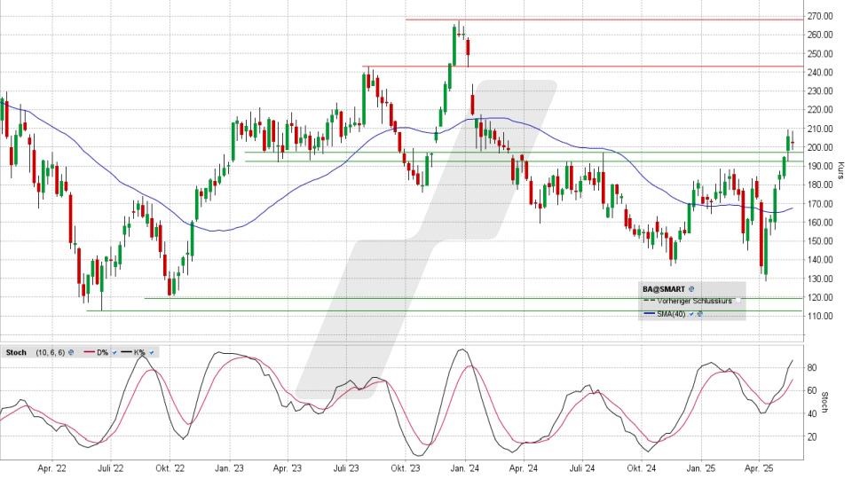
Task: Click the Juli '22 date label
Action: (111, 468)
